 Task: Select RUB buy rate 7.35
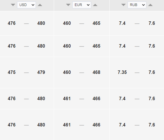tap(122, 72)
